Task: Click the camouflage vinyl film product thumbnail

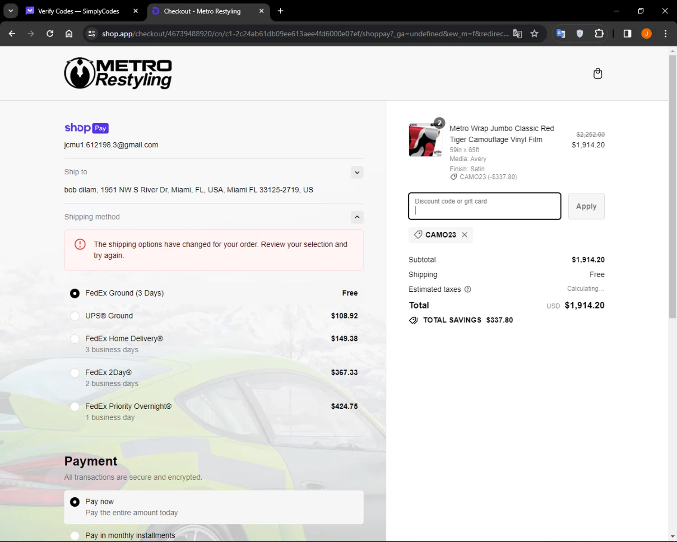Action: pos(425,140)
